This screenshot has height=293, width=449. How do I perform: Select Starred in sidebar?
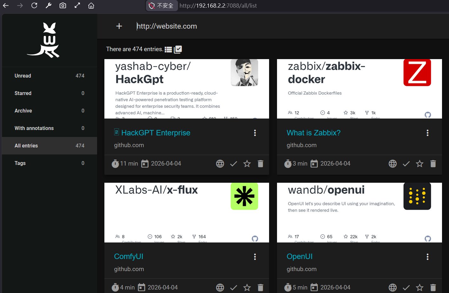[23, 93]
